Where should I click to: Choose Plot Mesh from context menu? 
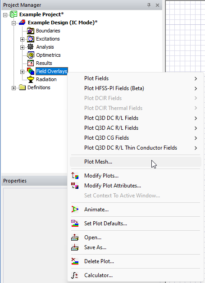click(x=136, y=162)
